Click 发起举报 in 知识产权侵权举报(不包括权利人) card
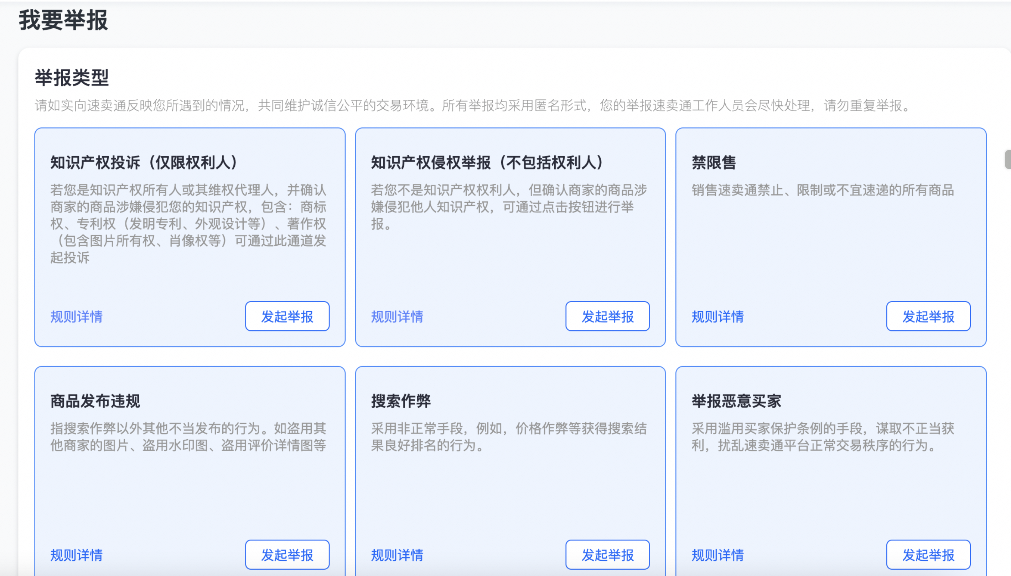 [x=608, y=316]
